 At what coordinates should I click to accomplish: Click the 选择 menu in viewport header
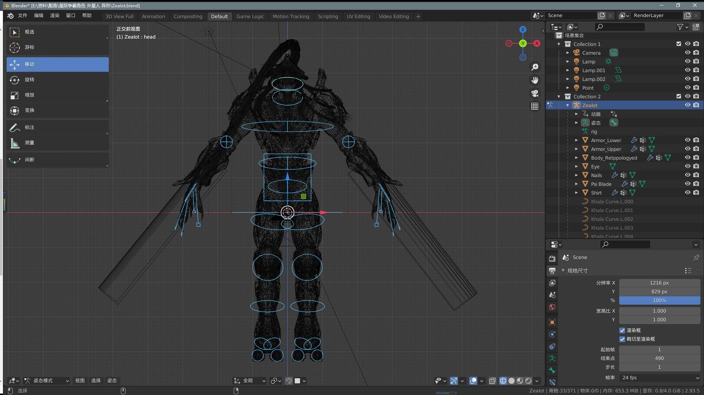[96, 380]
